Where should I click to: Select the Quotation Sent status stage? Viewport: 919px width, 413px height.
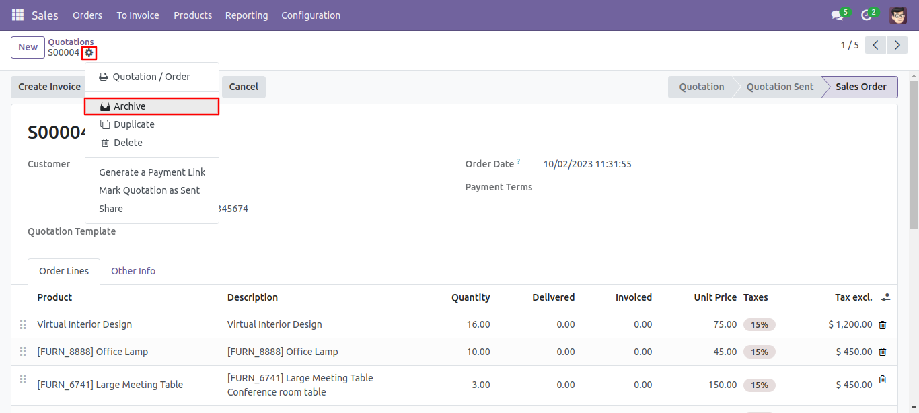tap(780, 87)
